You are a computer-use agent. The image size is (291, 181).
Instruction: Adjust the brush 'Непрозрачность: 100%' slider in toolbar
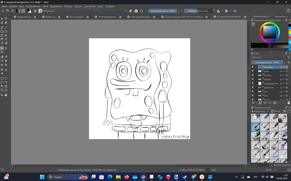pos(163,11)
